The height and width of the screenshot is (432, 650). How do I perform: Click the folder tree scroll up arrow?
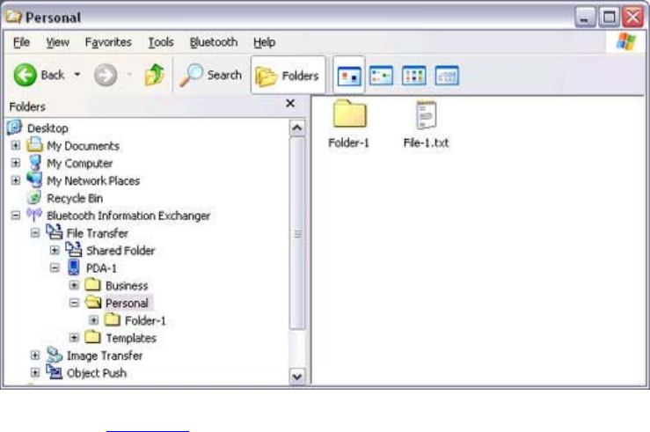point(297,128)
